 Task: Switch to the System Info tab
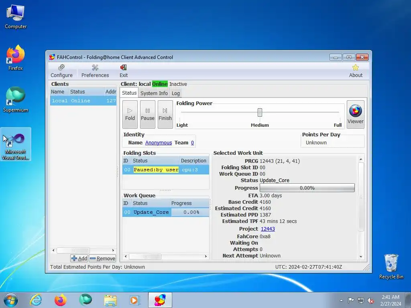click(154, 93)
